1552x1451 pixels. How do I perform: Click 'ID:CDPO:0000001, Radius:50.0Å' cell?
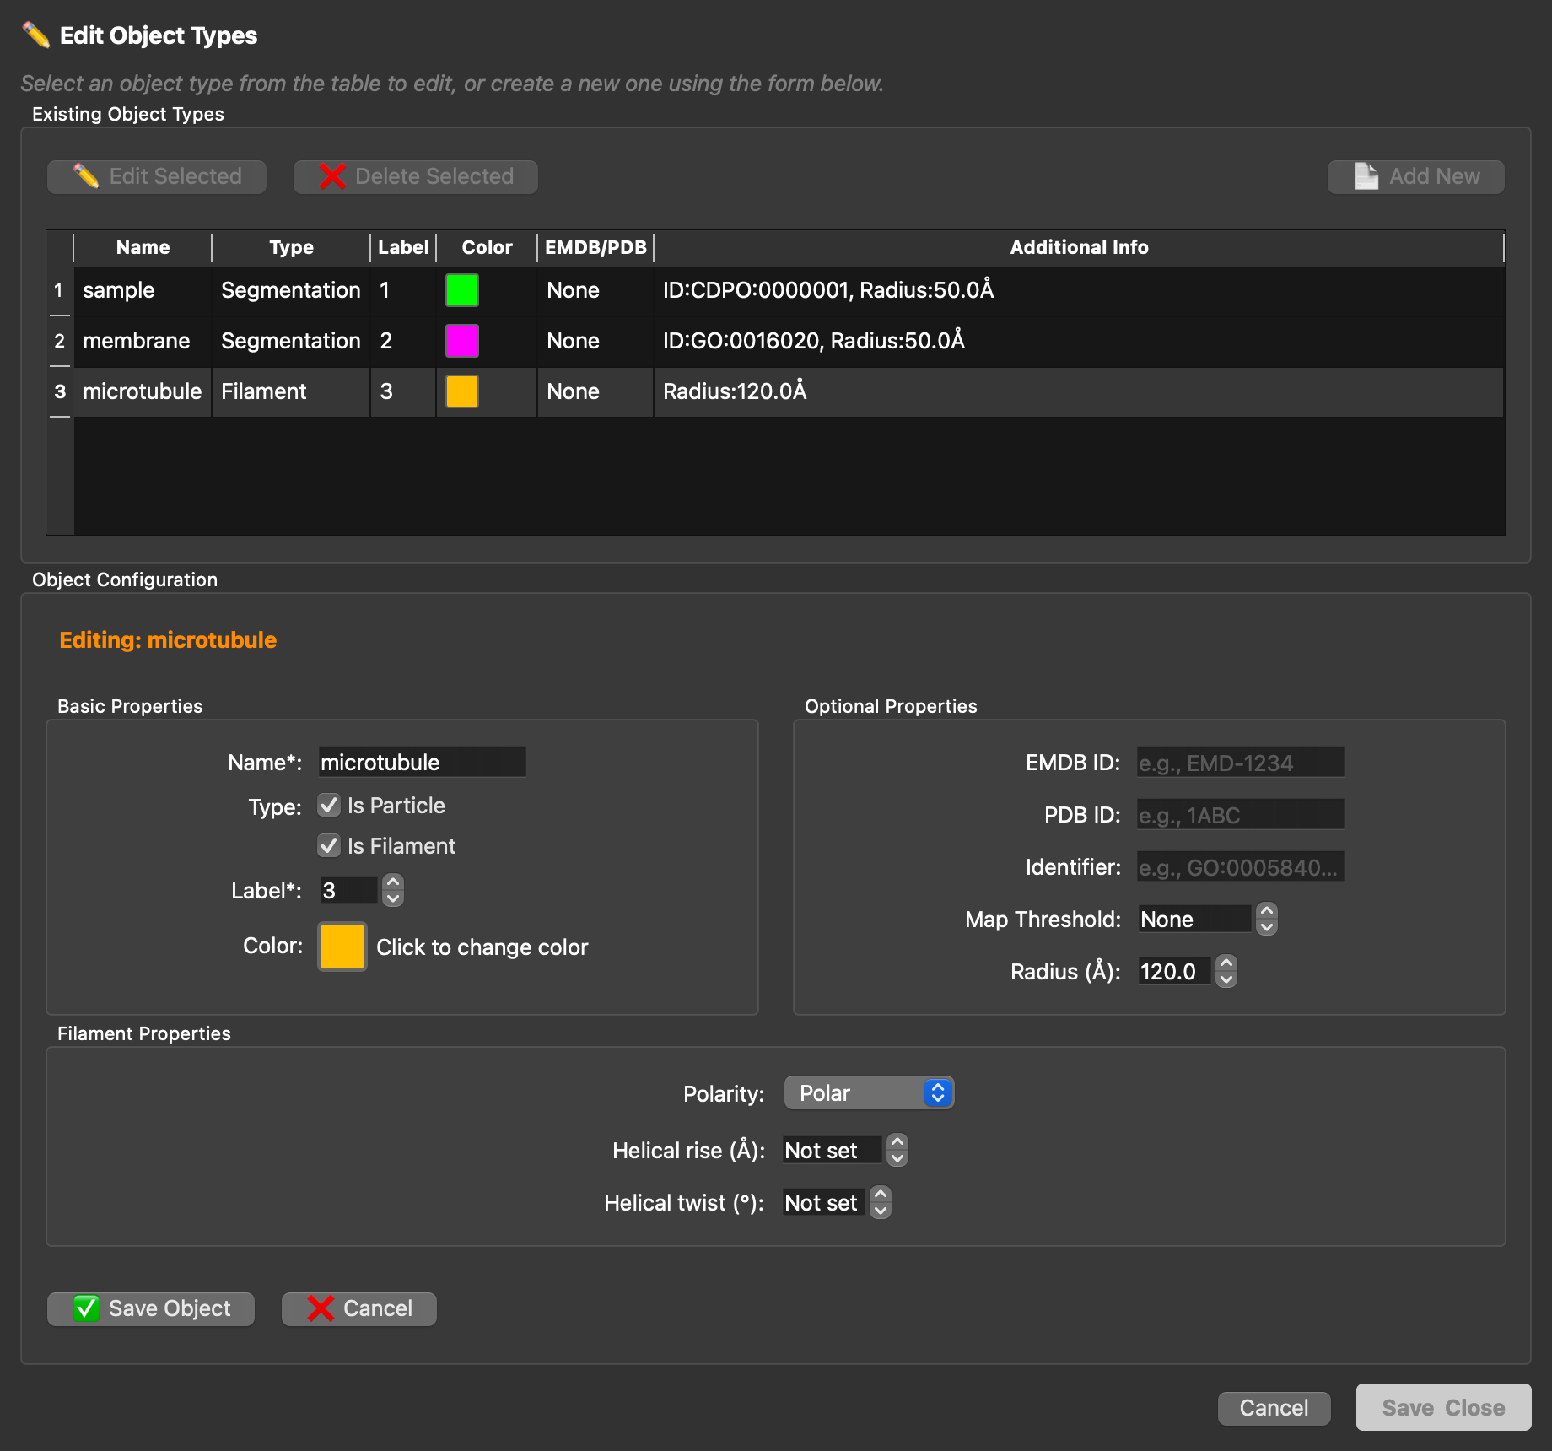click(x=1079, y=290)
